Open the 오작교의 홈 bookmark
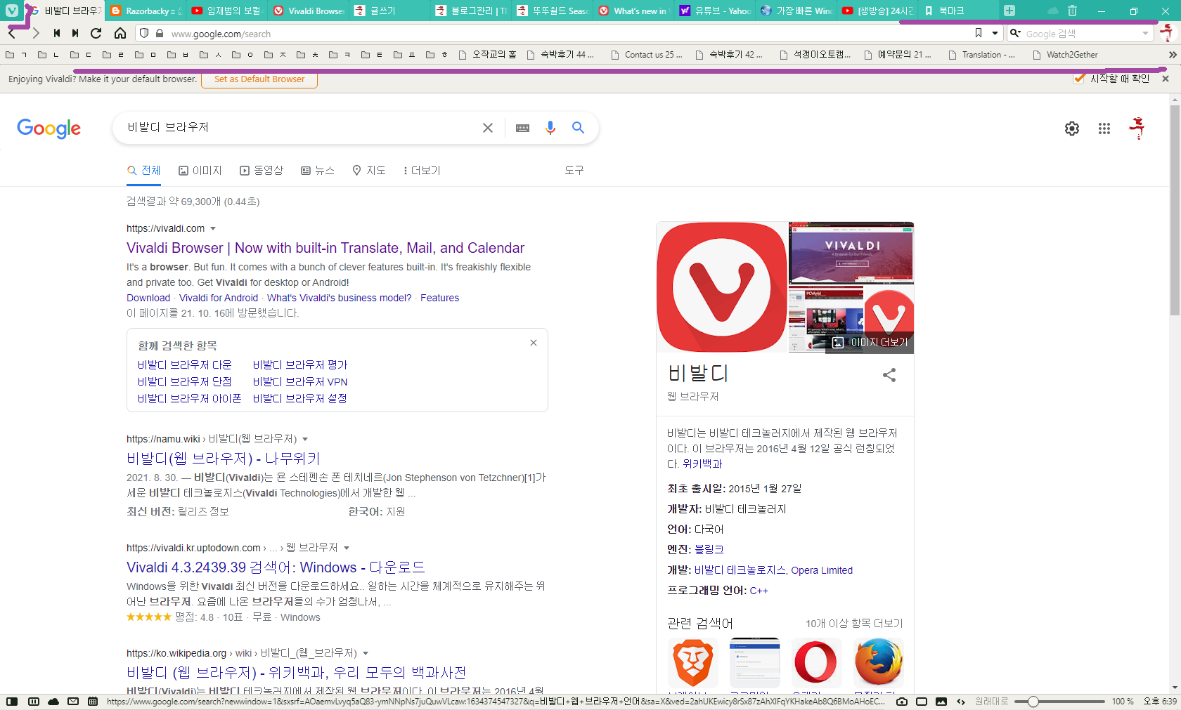Image resolution: width=1181 pixels, height=710 pixels. (x=487, y=55)
